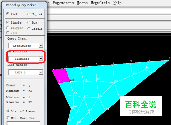The image size is (171, 125).
Task: Select the Unpick radio button
Action: coord(29,14)
